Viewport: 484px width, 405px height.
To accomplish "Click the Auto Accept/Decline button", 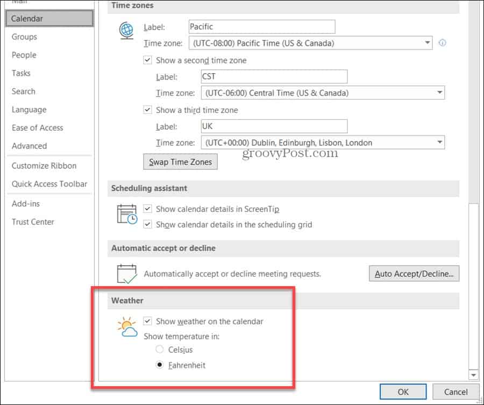I will (414, 274).
